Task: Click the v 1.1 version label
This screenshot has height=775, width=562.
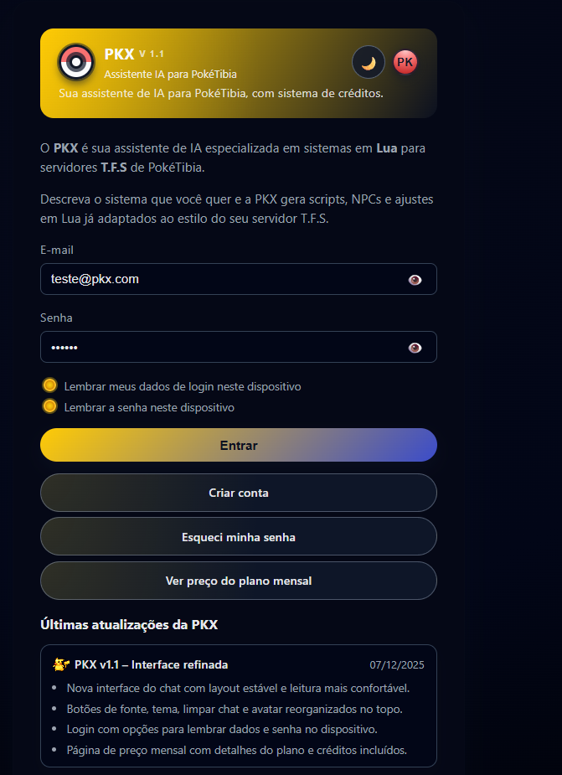Action: (x=152, y=54)
